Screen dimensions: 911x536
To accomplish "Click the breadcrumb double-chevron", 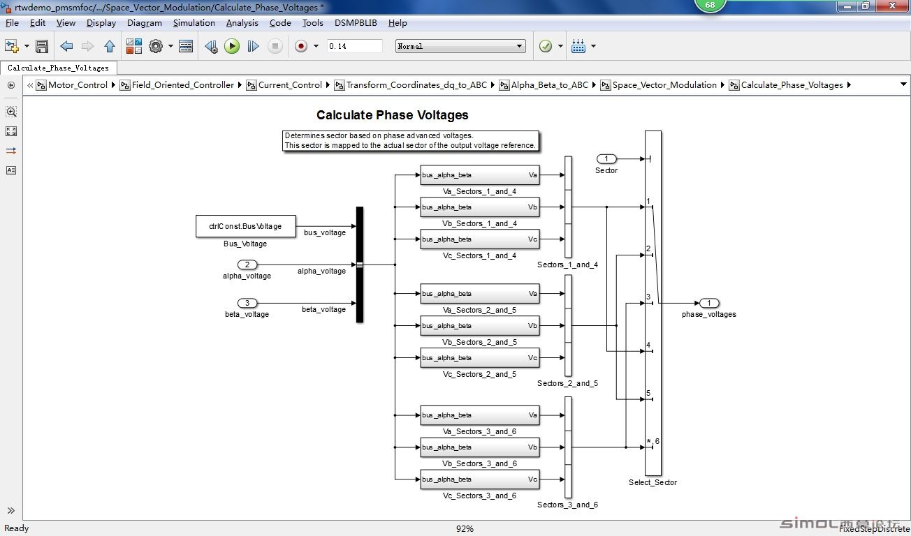I will (x=31, y=85).
